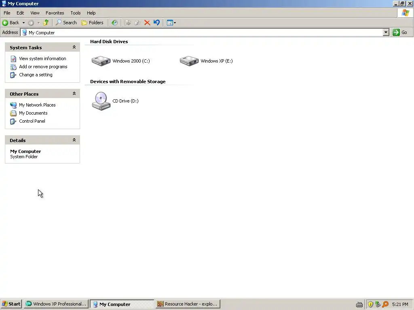Image resolution: width=414 pixels, height=310 pixels.
Task: Click the Search toolbar button
Action: coord(66,23)
